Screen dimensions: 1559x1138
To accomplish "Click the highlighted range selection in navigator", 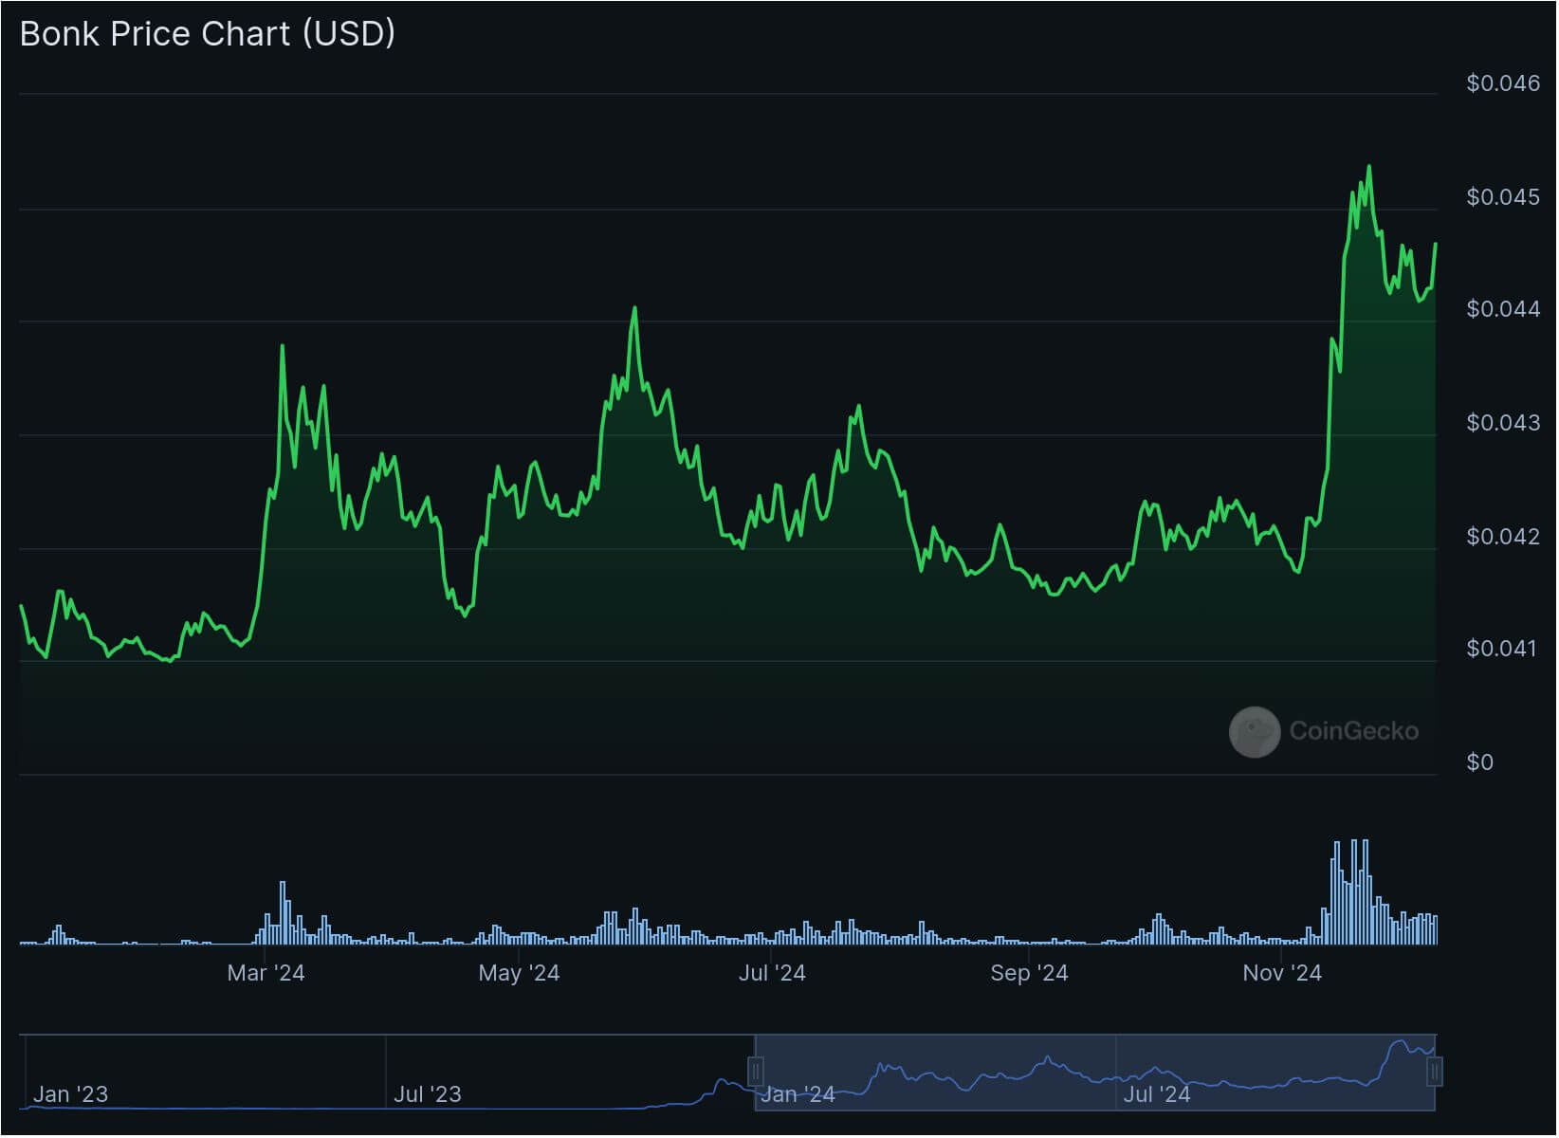I will pos(1095,1073).
